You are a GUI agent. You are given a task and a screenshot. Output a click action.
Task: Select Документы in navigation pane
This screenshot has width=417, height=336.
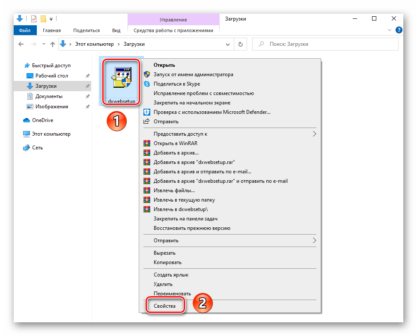point(49,96)
